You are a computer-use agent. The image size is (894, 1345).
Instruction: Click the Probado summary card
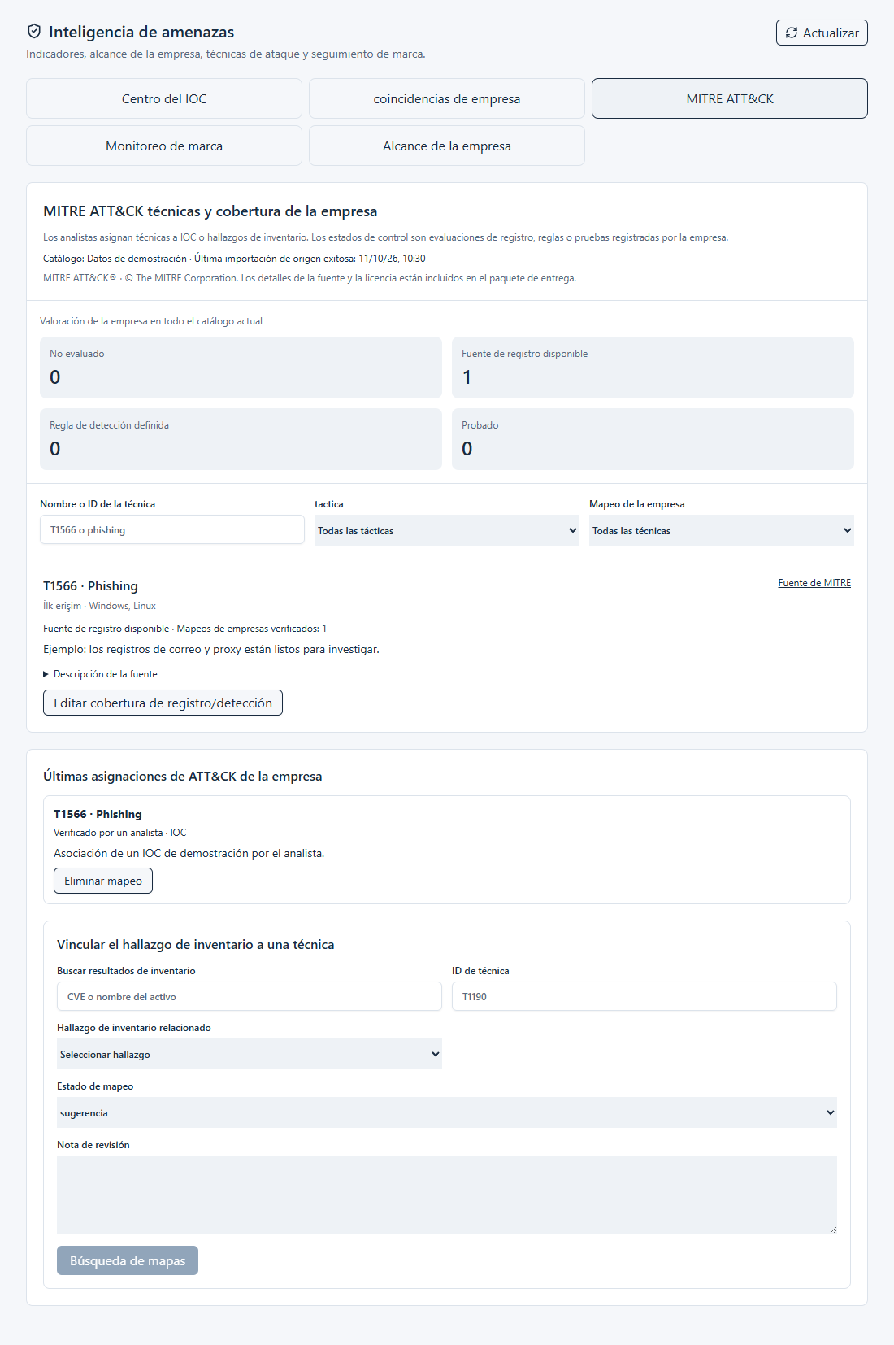653,439
